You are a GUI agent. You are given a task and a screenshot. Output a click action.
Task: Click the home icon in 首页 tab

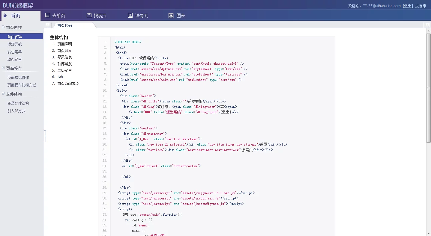(x=5, y=15)
